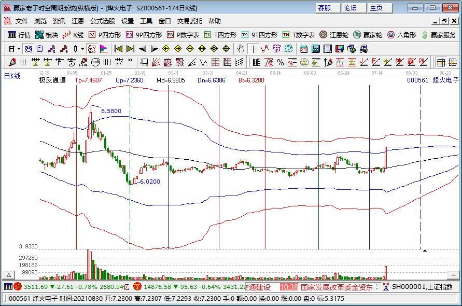Click the 论坛 forum button
Viewport: 462px width, 306px height.
(351, 8)
